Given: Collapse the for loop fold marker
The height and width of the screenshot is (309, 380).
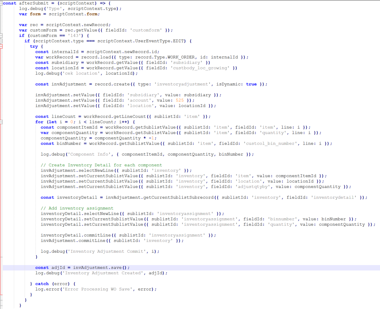Looking at the screenshot, I should (x=1, y=122).
